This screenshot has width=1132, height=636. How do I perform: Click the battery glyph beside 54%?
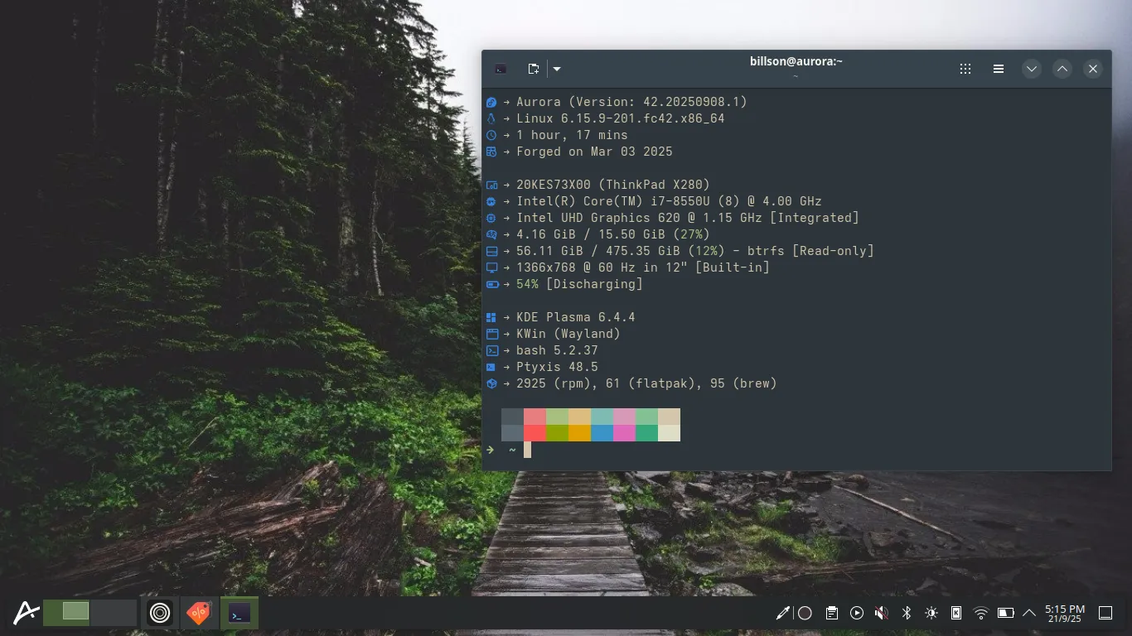coord(491,284)
